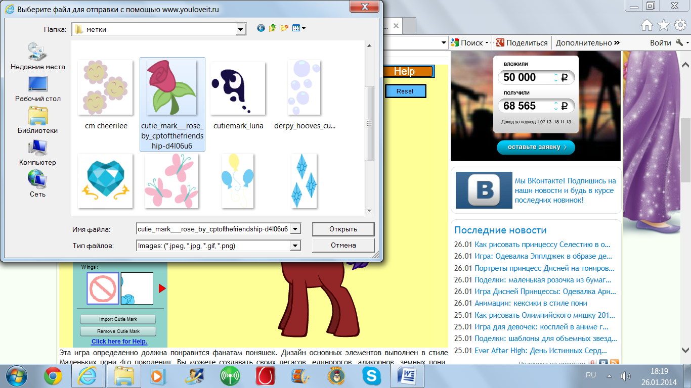Image resolution: width=691 pixels, height=388 pixels.
Task: Click the Back navigation icon in file dialog
Action: (261, 28)
